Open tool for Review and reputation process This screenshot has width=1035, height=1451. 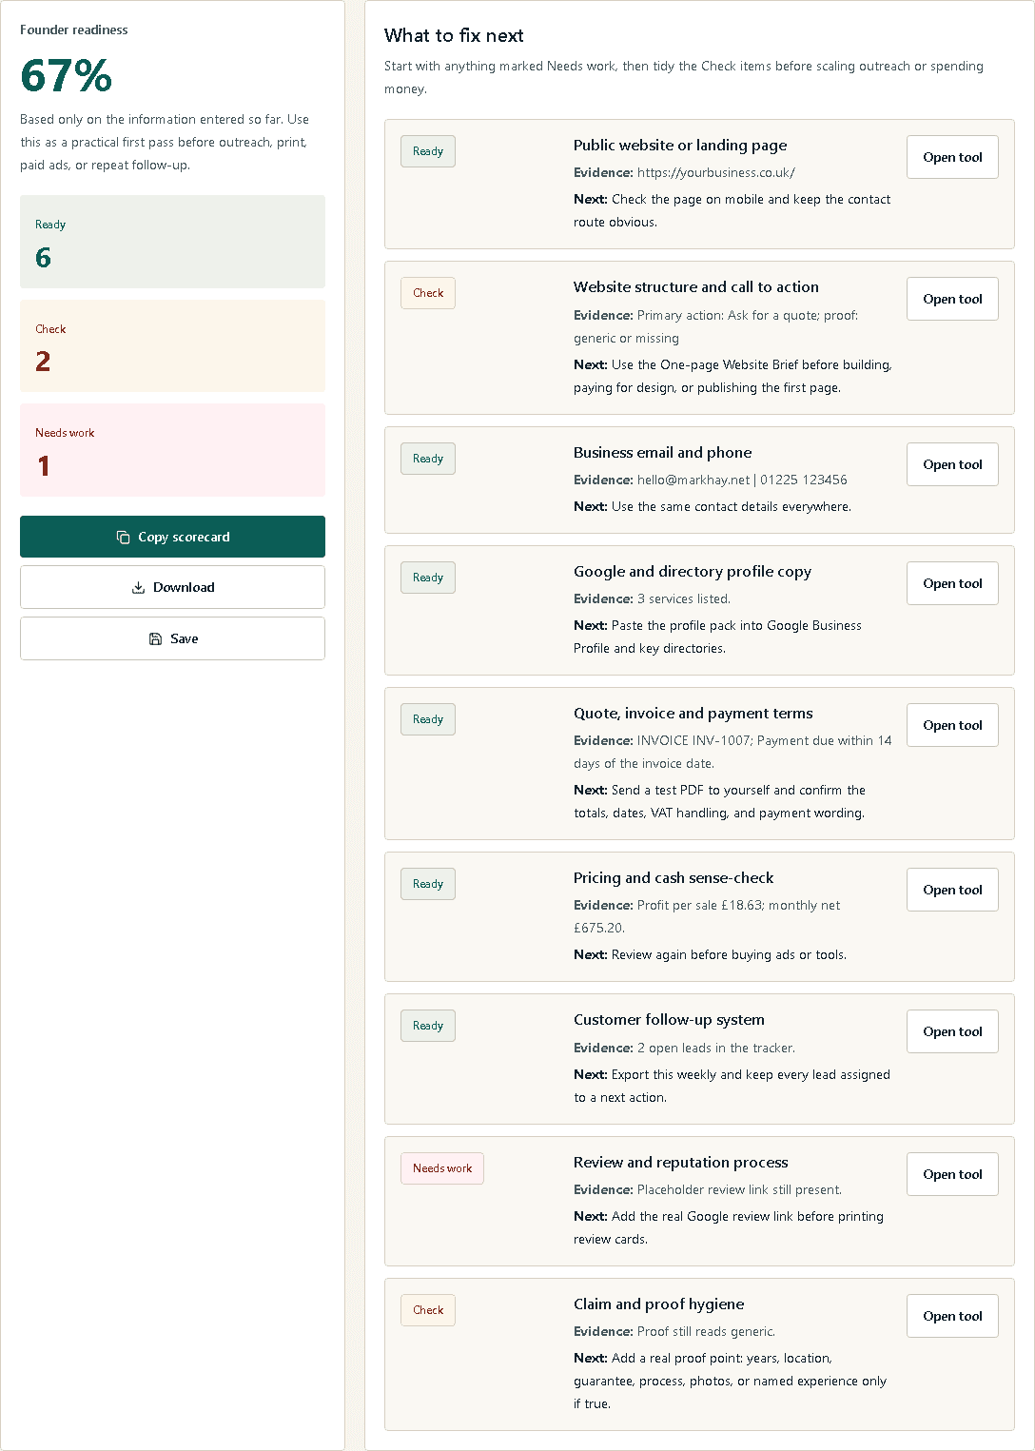point(952,1174)
